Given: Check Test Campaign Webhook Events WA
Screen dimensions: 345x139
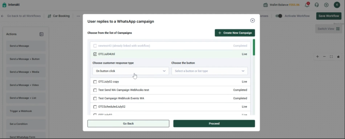Looking at the screenshot, I should tap(95, 99).
